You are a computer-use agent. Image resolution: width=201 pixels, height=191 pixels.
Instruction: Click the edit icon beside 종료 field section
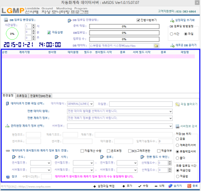[102, 157]
